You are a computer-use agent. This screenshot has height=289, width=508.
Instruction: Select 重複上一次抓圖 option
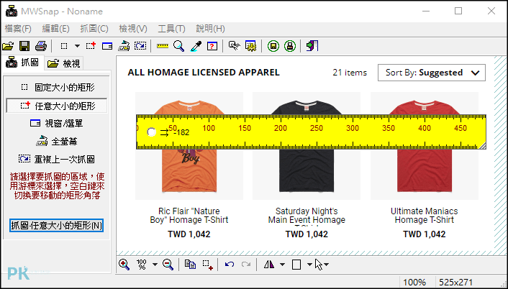(56, 159)
